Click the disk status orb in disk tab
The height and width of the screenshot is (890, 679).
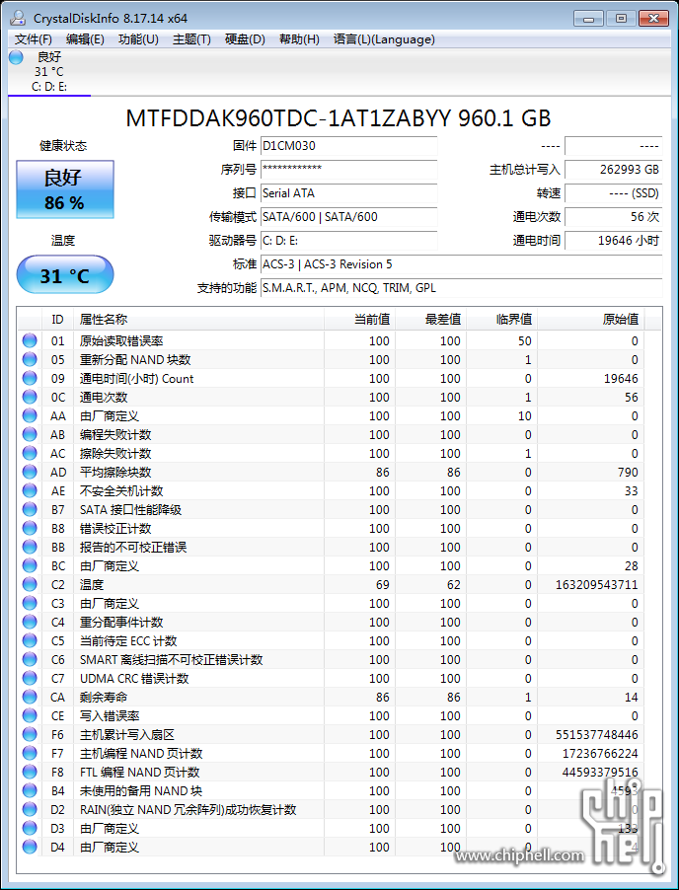16,57
